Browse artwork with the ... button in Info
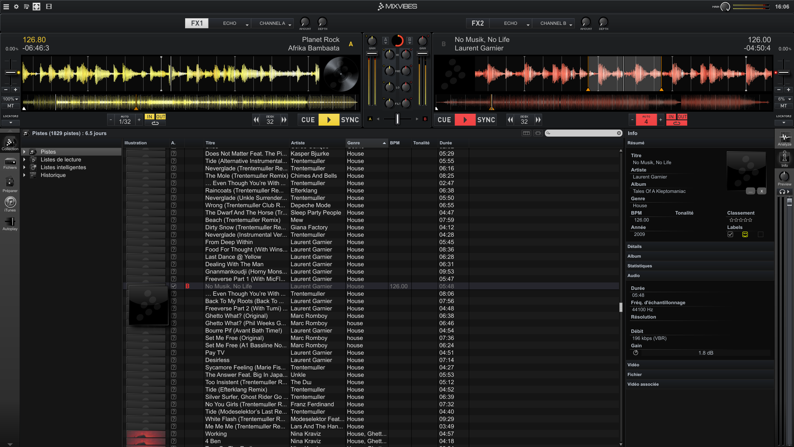The width and height of the screenshot is (794, 447). click(x=751, y=191)
